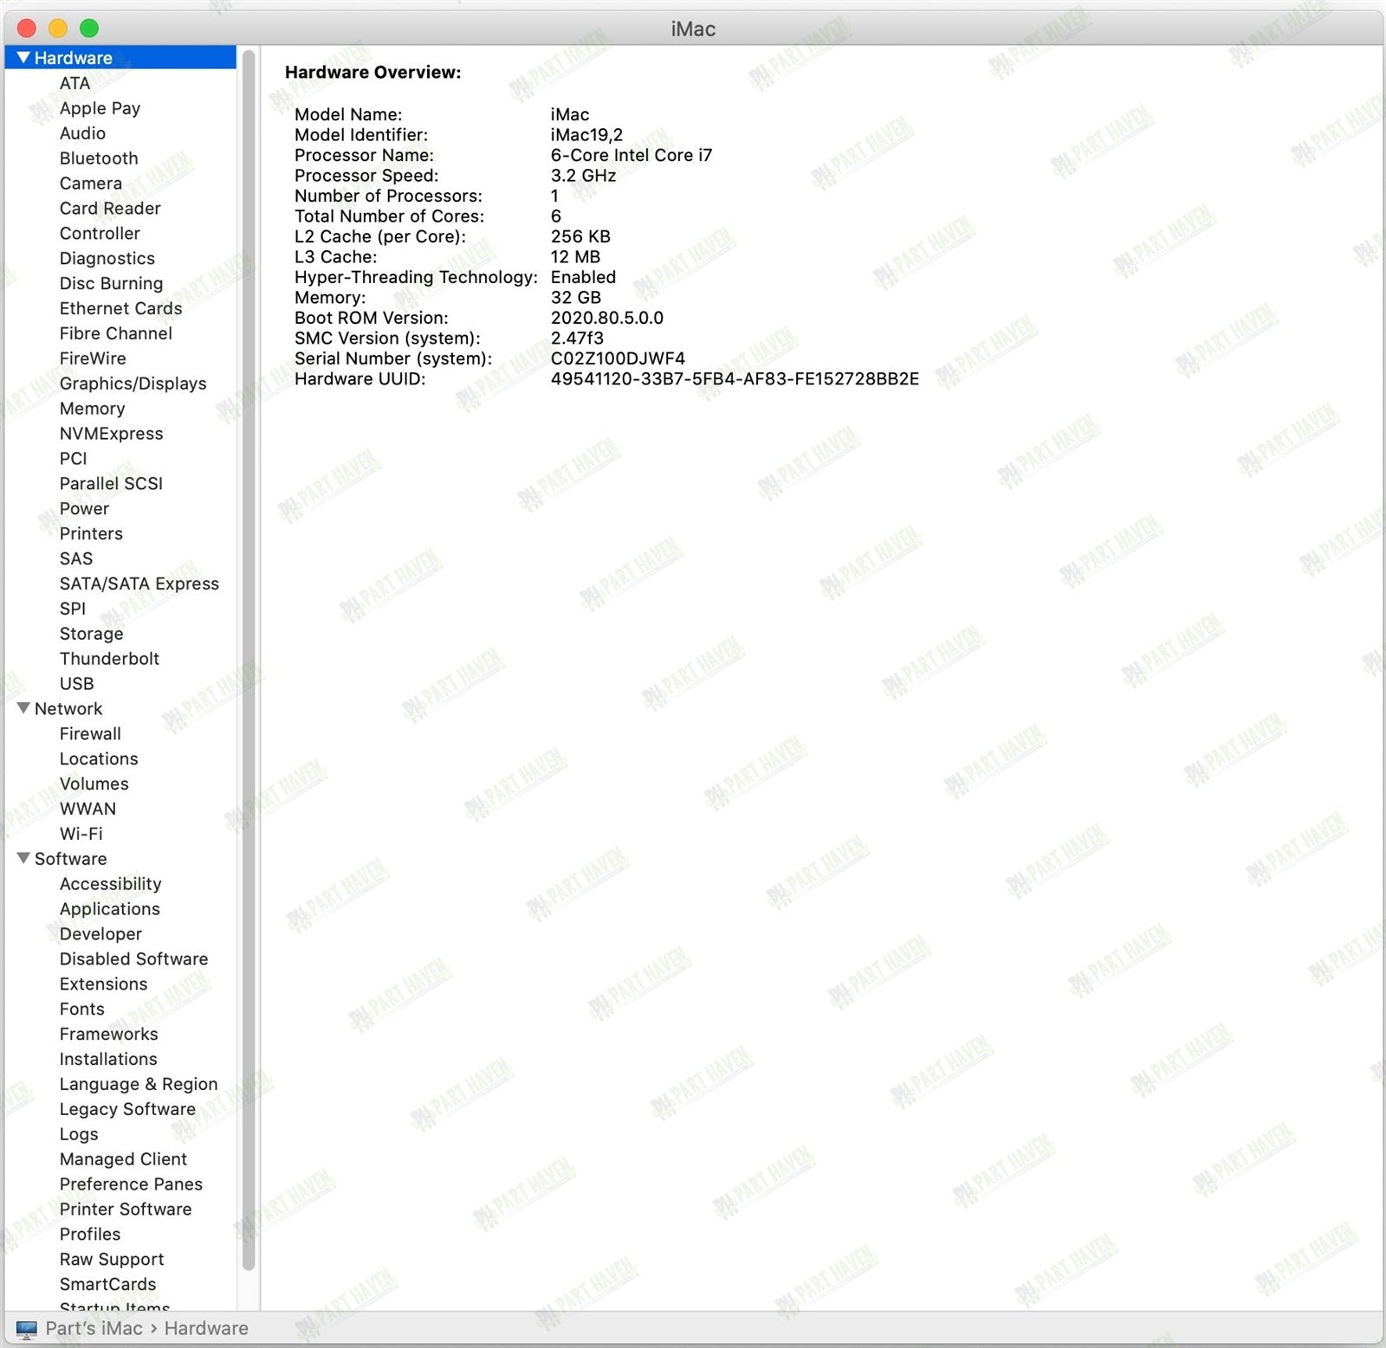Select Card Reader in the sidebar
The width and height of the screenshot is (1386, 1348).
[x=110, y=209]
